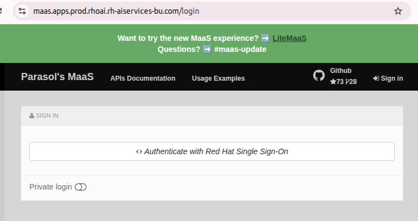Click the Github label text
Viewport: 418px width, 221px height.
340,71
